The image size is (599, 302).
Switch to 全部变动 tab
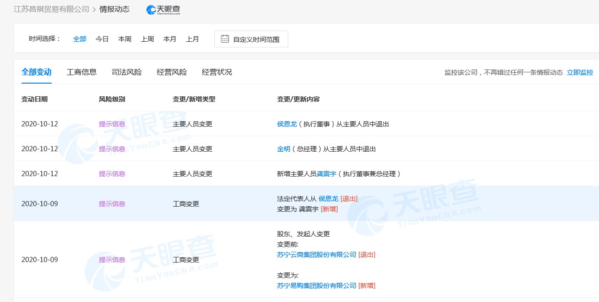pyautogui.click(x=36, y=72)
